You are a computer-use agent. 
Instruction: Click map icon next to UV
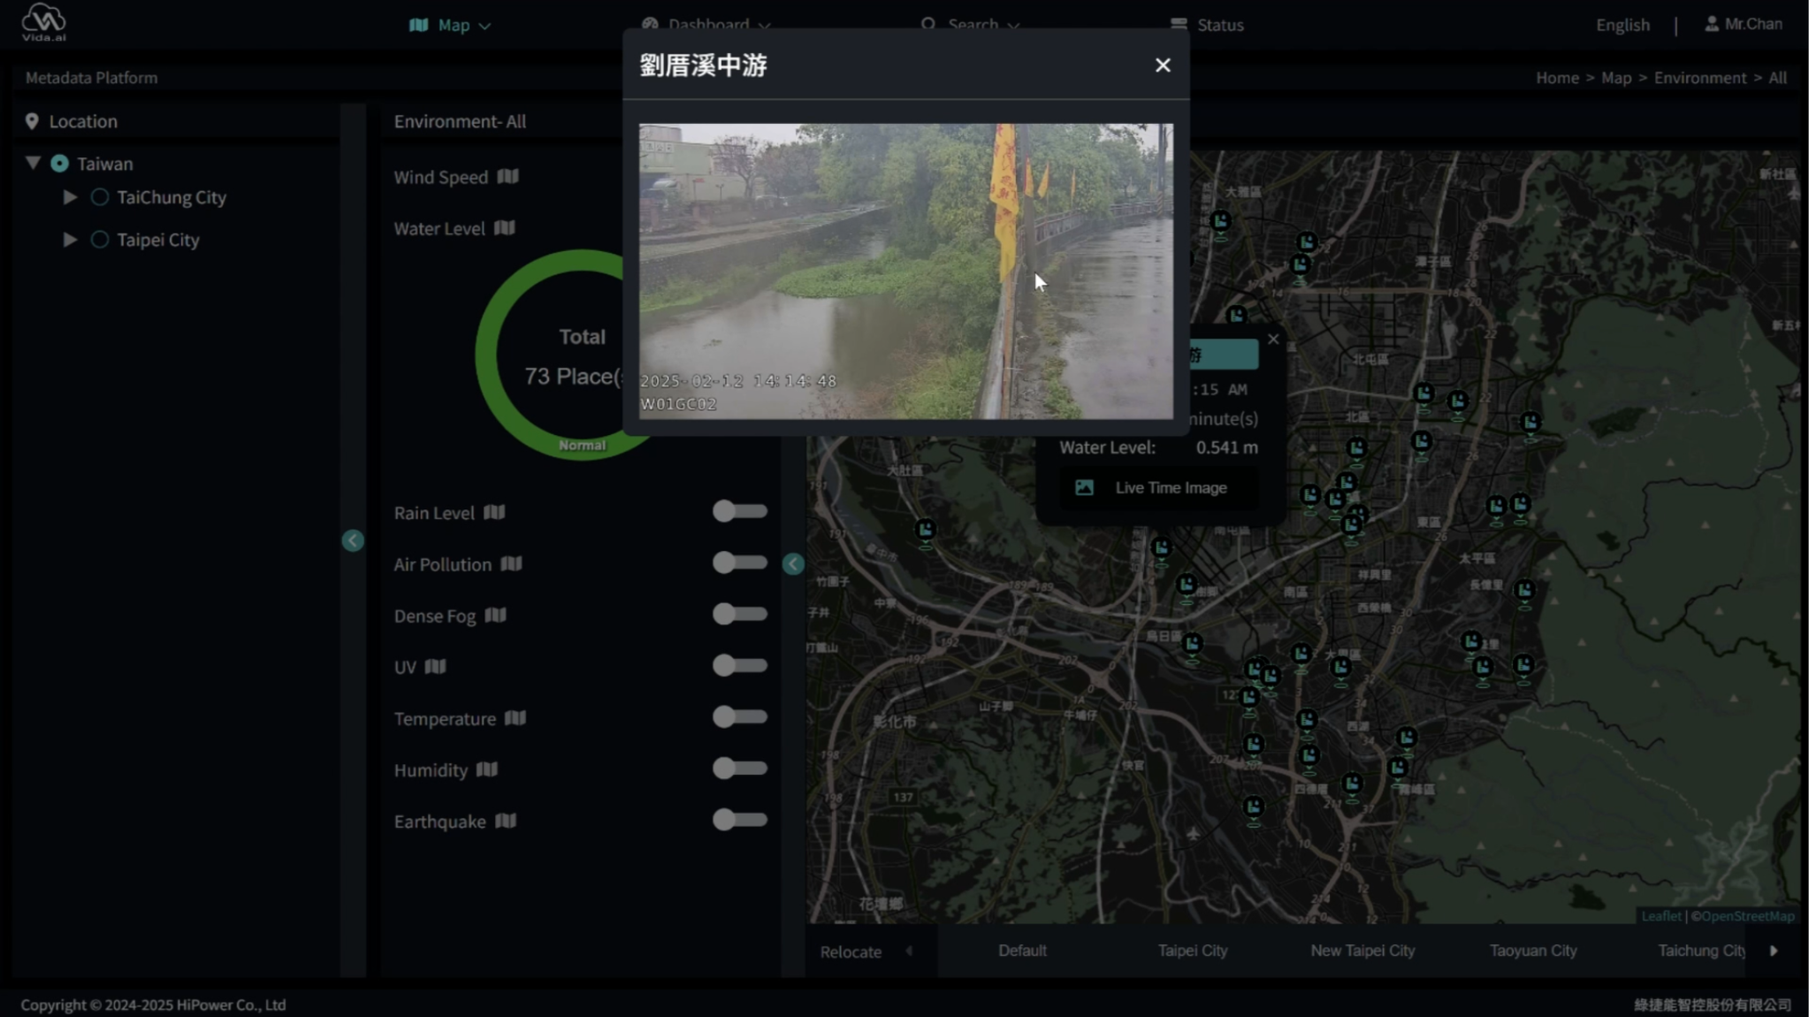point(435,666)
